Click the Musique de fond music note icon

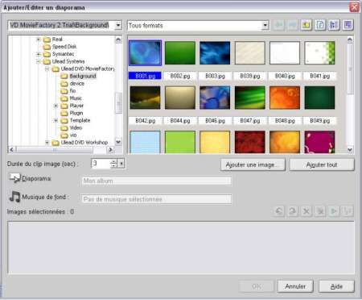tap(14, 197)
